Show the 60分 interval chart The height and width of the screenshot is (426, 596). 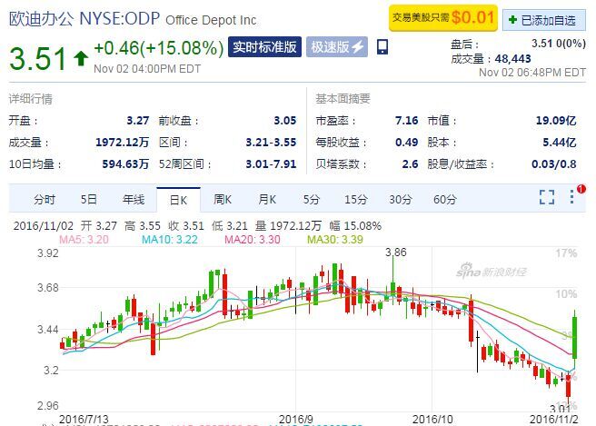(x=444, y=199)
